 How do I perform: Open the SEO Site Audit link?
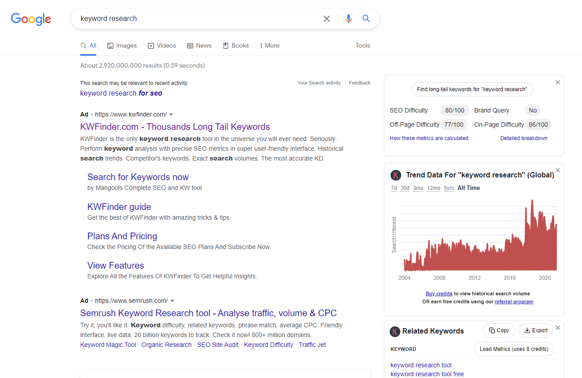click(x=218, y=345)
